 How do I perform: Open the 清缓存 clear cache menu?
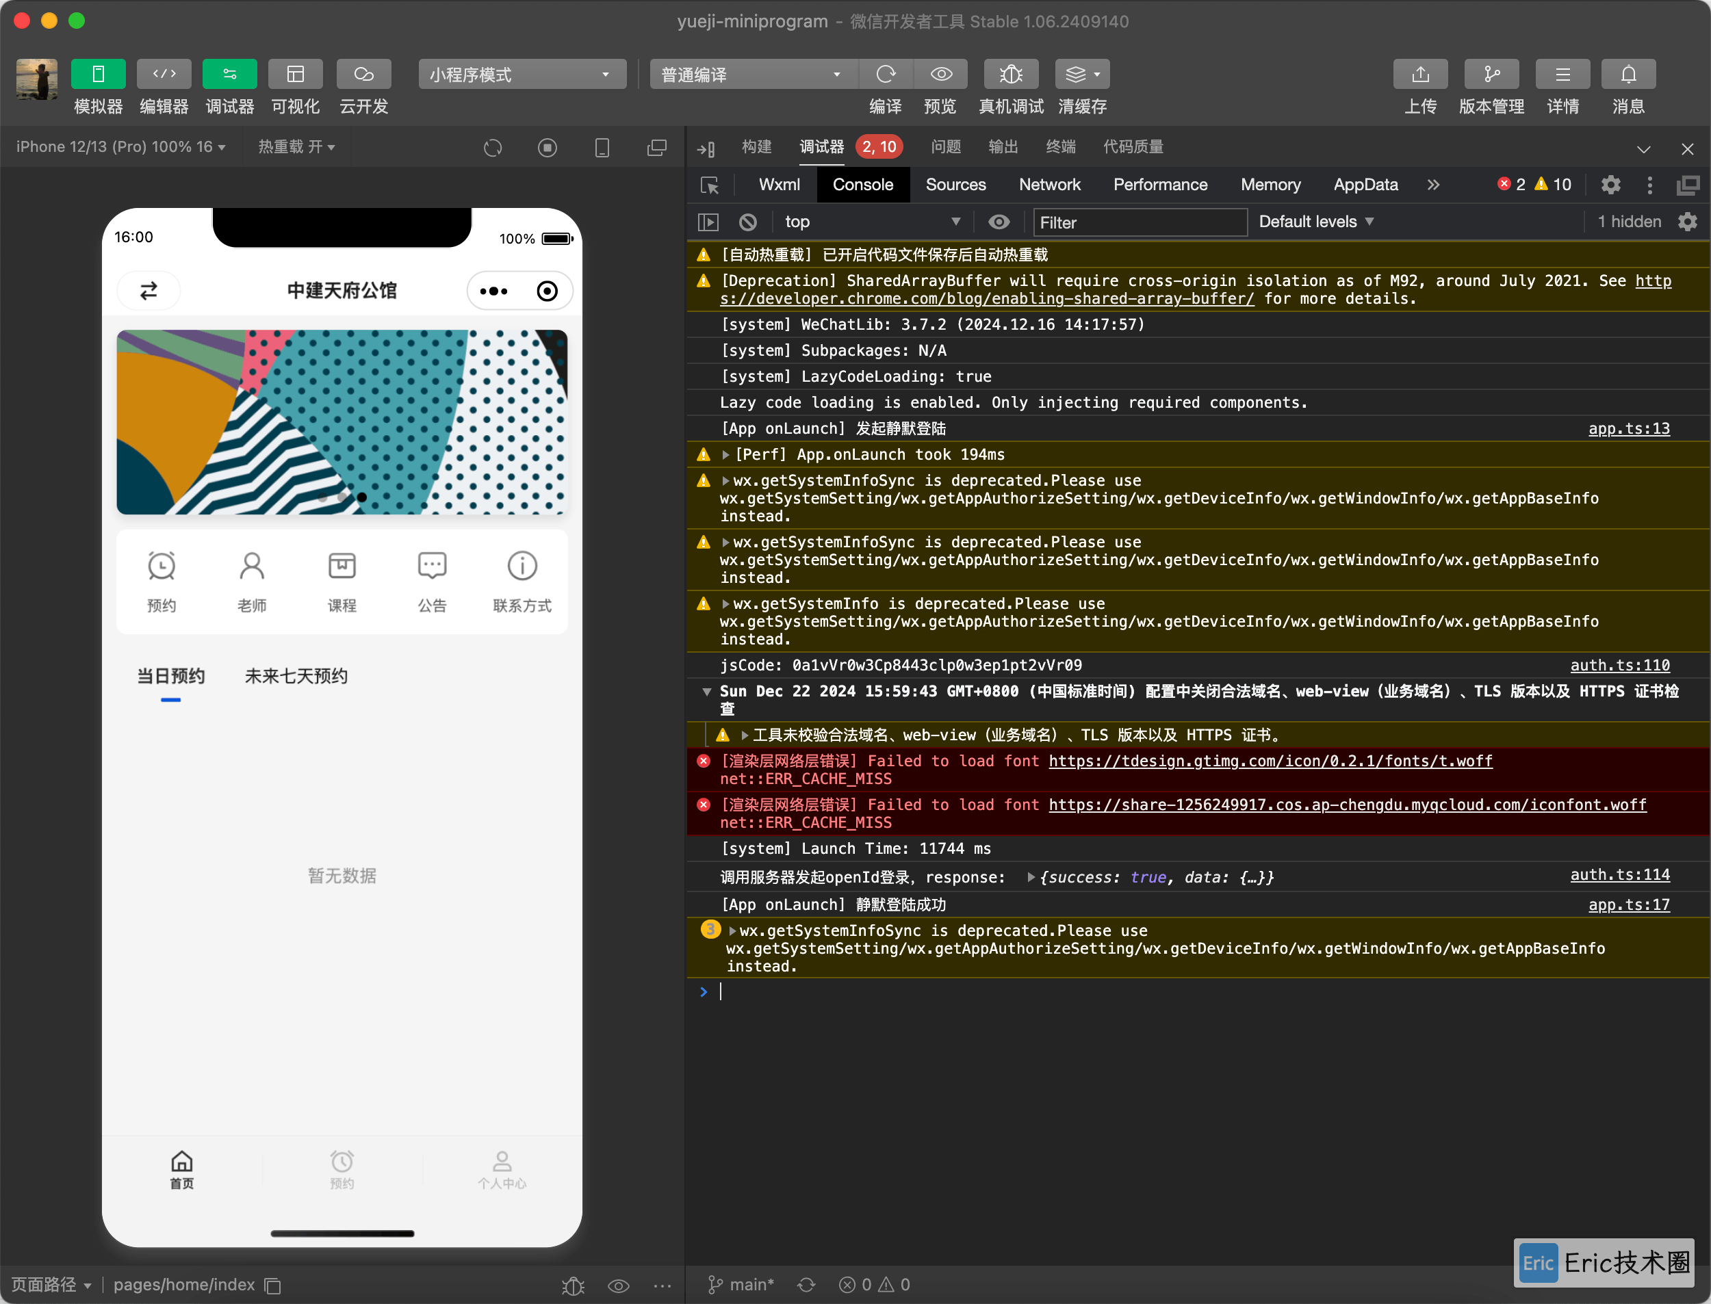1082,75
